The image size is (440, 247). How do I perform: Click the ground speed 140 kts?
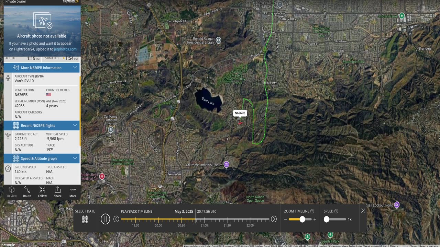pyautogui.click(x=20, y=172)
